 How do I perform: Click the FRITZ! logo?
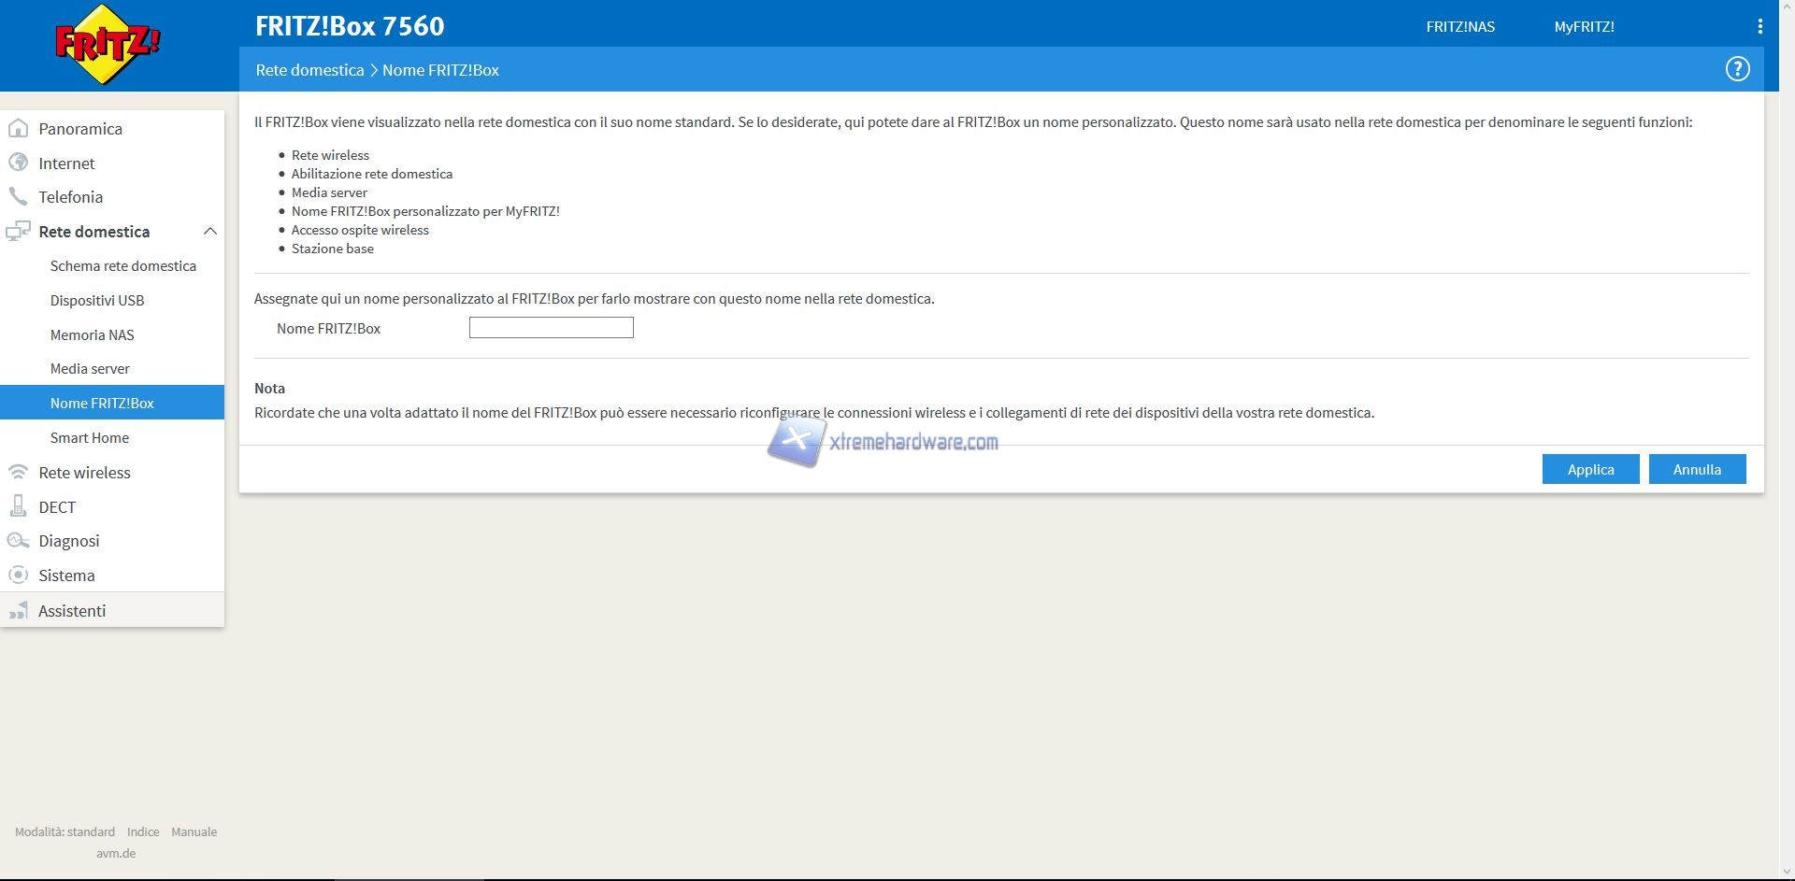(x=108, y=45)
